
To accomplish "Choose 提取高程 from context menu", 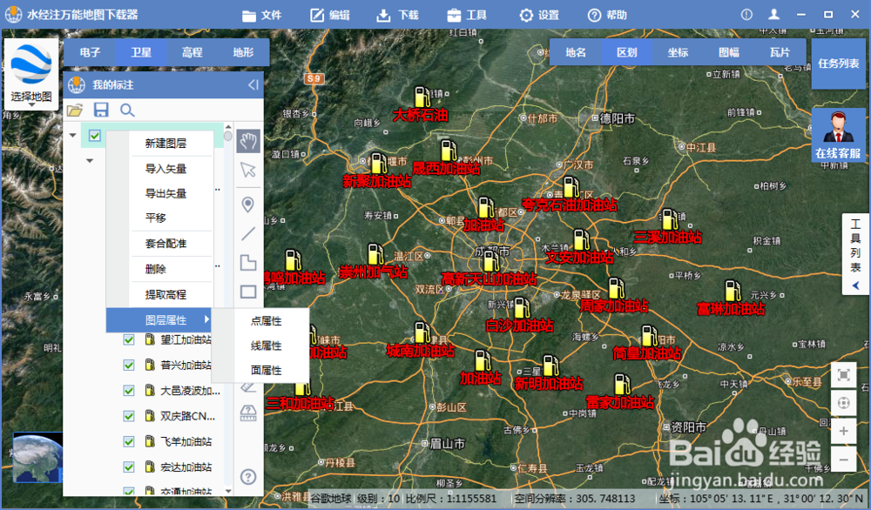I will pos(165,294).
